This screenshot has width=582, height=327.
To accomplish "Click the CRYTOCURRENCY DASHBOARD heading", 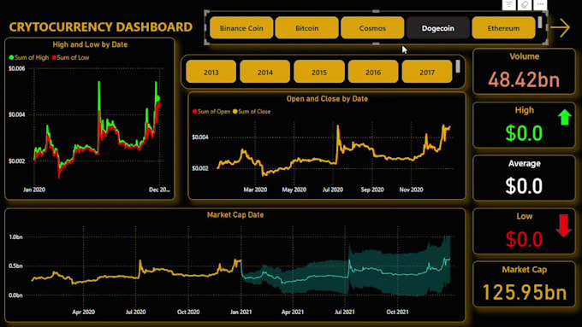I will pos(101,27).
